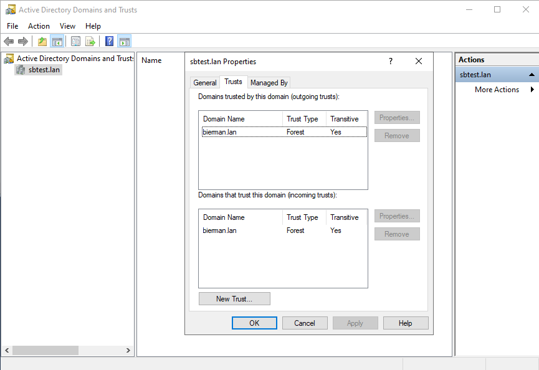Sort outgoing trusts by Transitive header

point(345,119)
